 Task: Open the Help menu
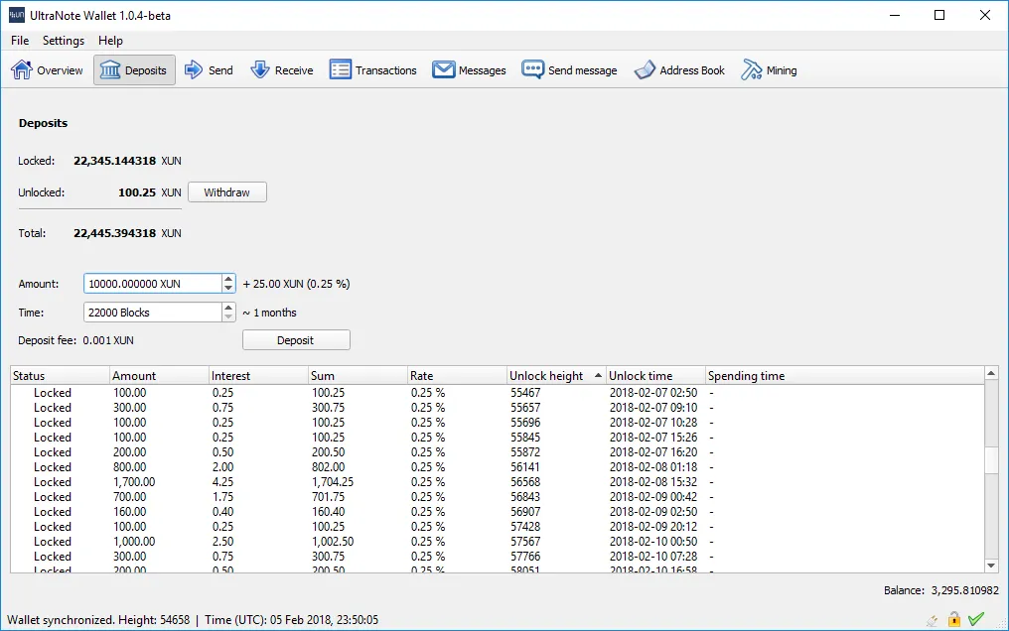pyautogui.click(x=110, y=41)
